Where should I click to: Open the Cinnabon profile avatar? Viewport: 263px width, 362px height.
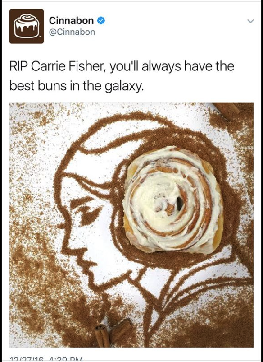[x=27, y=26]
